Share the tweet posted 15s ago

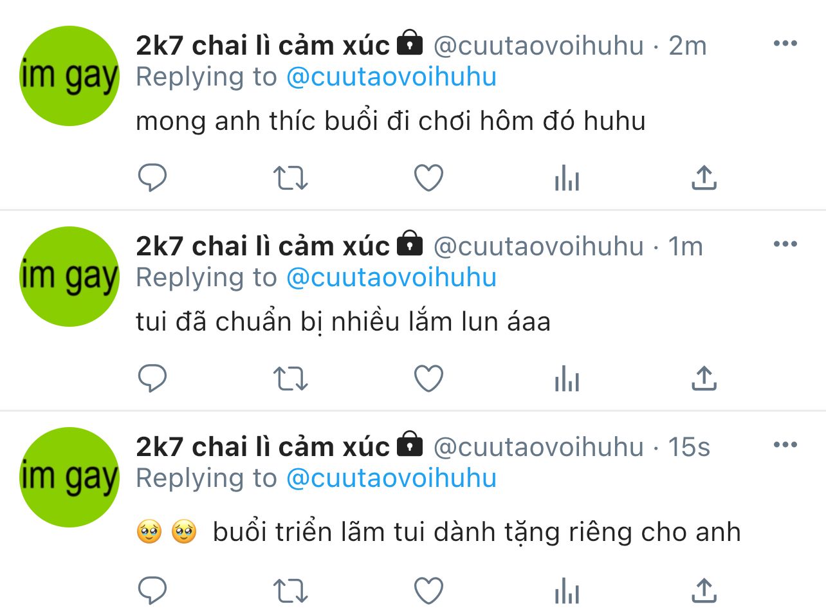click(x=704, y=590)
